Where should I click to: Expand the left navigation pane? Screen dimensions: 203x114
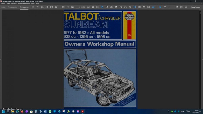pyautogui.click(x=1, y=59)
